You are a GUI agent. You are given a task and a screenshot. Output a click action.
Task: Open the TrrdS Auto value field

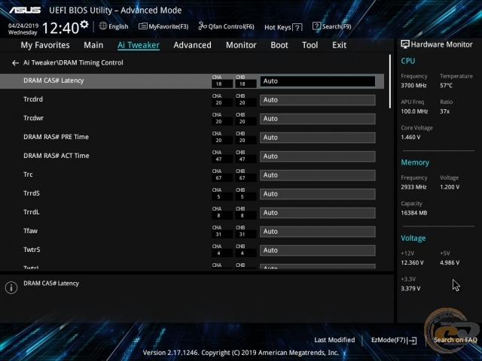tap(318, 194)
